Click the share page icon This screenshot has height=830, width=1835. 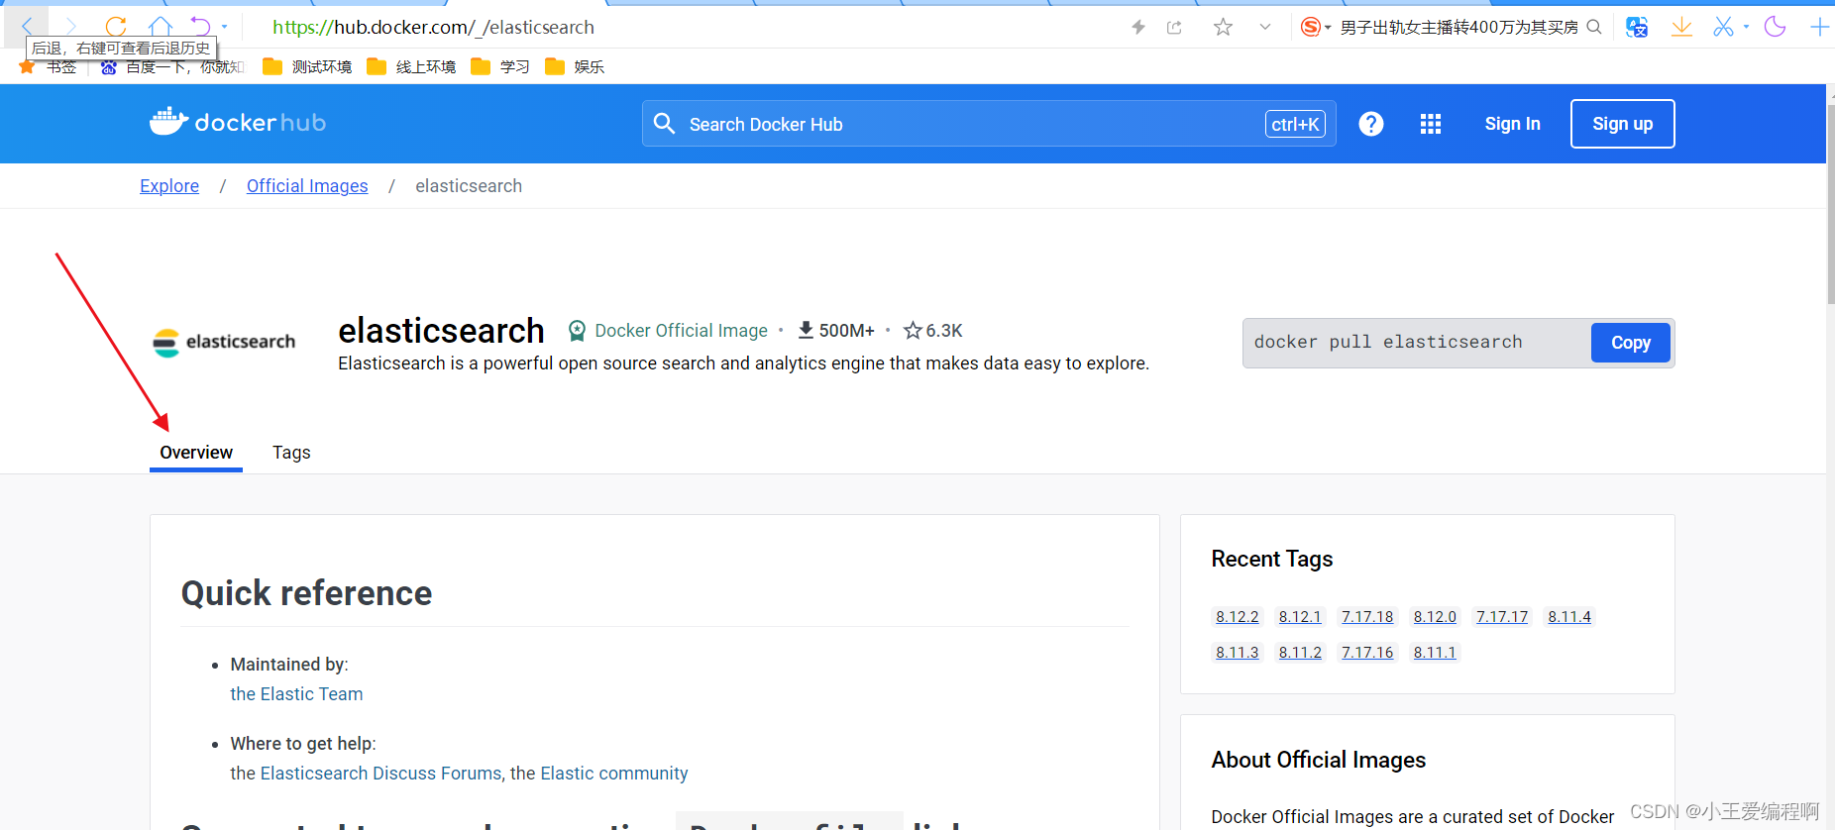[x=1174, y=27]
